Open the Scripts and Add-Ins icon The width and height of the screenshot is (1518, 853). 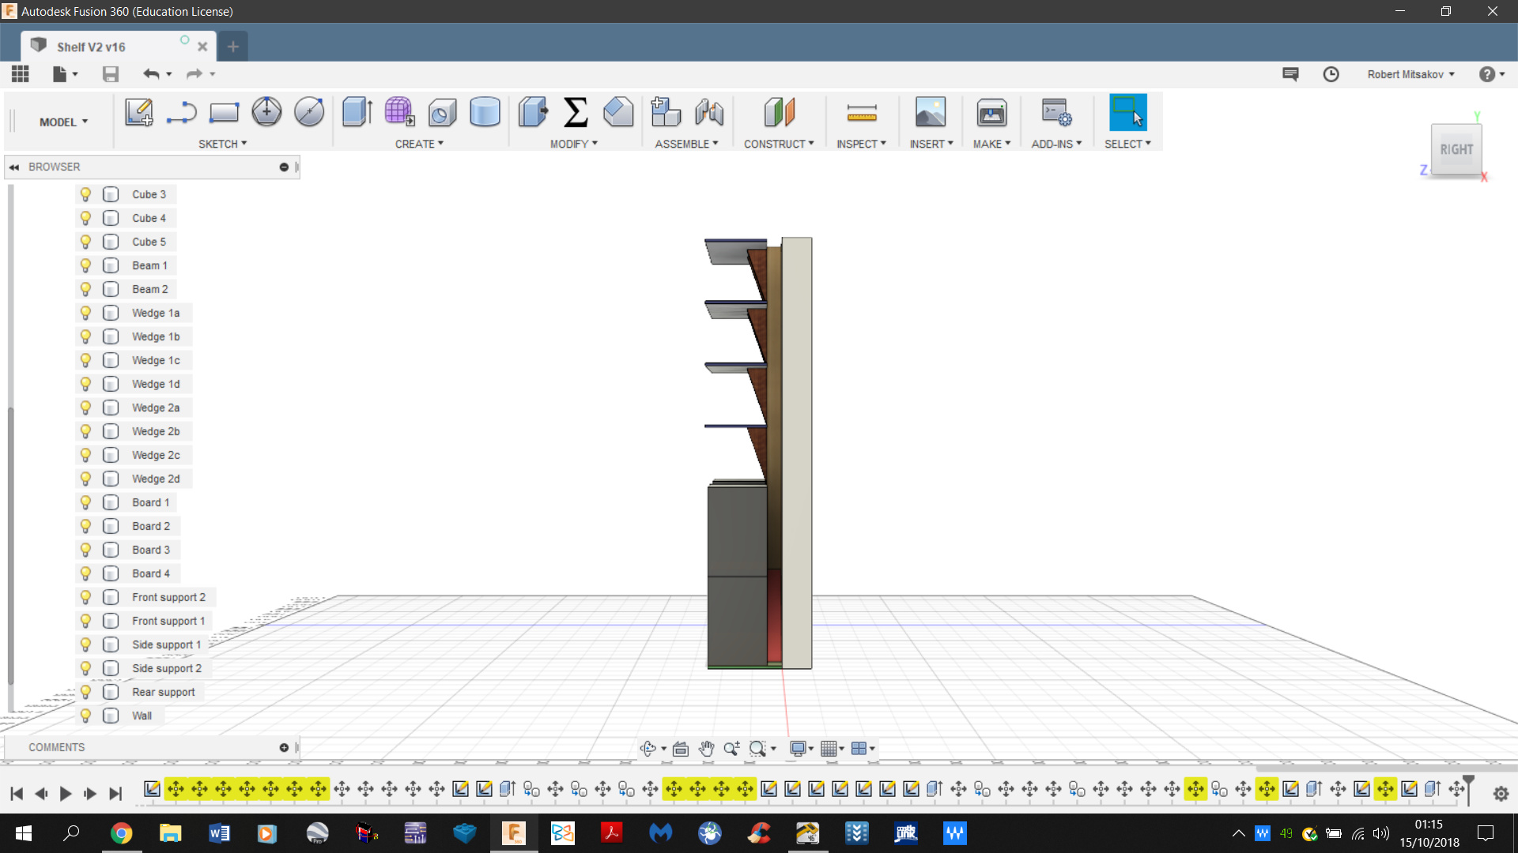click(x=1056, y=112)
